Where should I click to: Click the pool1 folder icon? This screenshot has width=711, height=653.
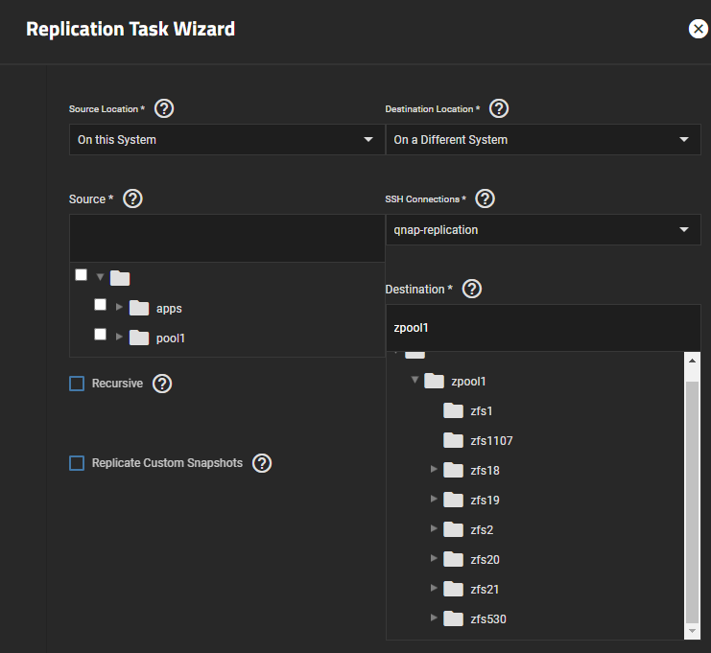(139, 338)
